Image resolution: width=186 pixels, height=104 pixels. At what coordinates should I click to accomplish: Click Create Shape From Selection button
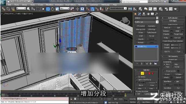click(x=173, y=41)
